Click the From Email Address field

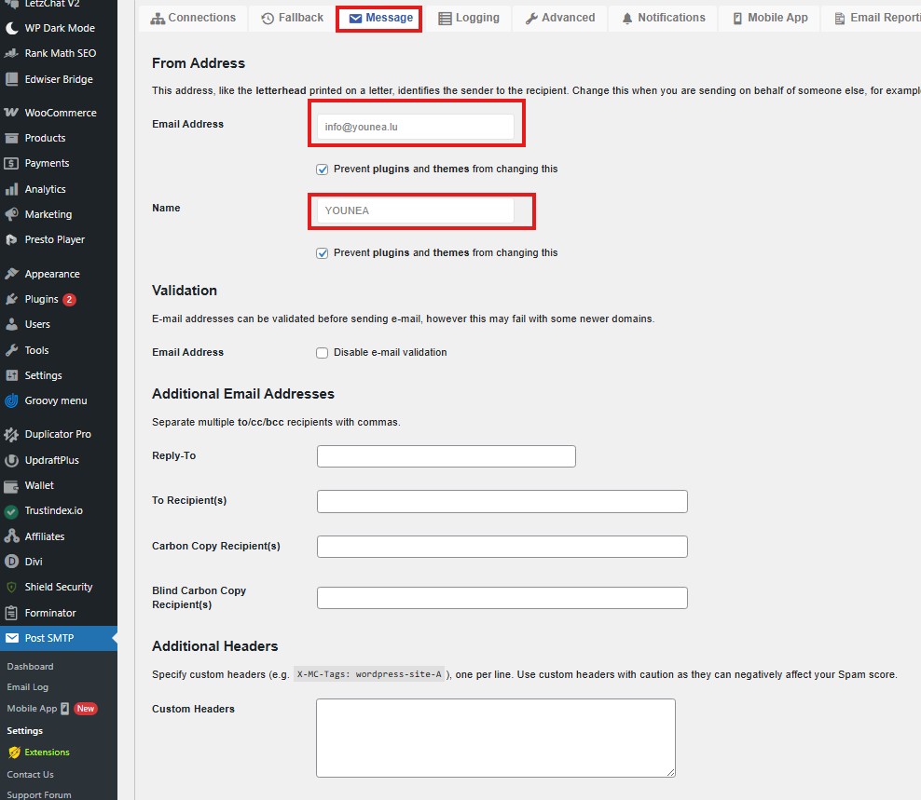[415, 127]
